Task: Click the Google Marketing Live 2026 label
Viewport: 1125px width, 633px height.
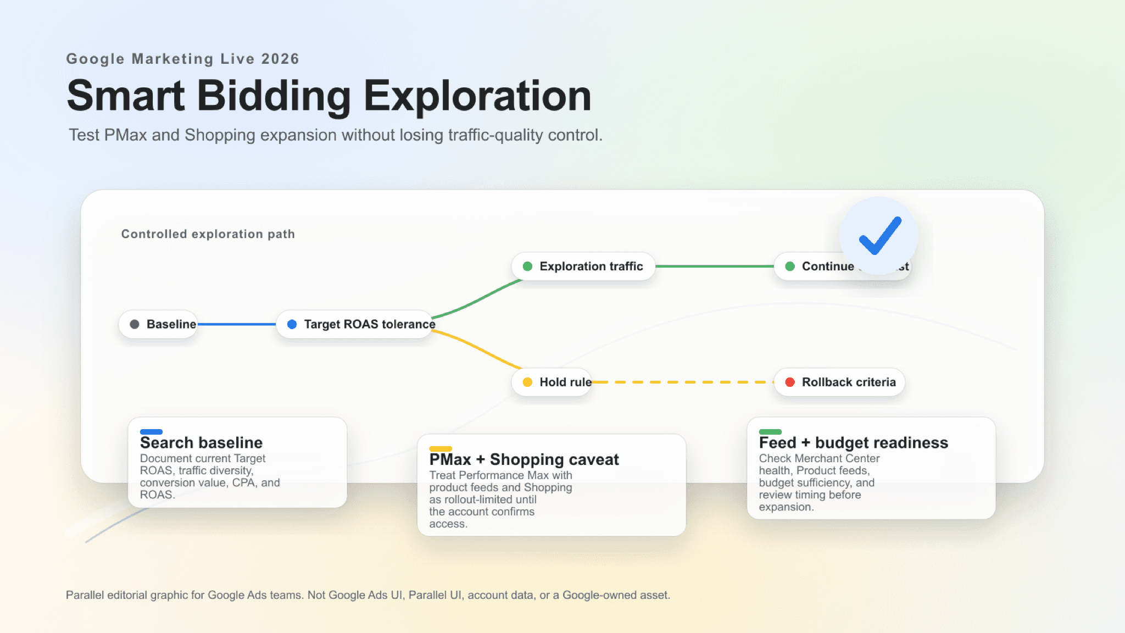Action: [182, 59]
